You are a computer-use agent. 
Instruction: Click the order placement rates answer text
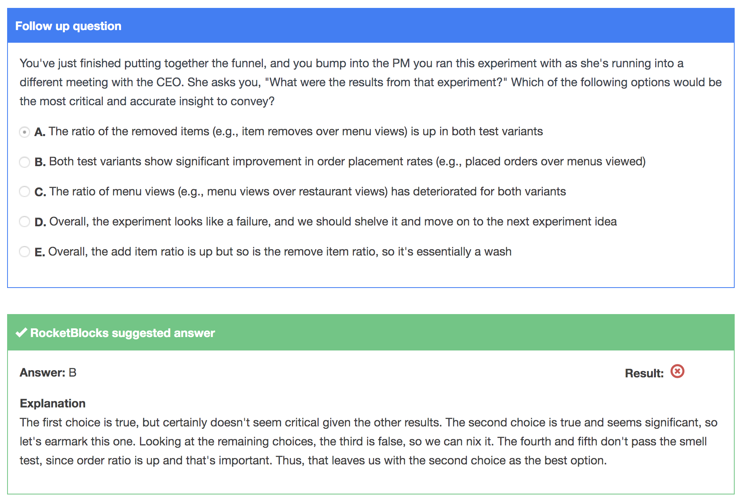tap(347, 161)
